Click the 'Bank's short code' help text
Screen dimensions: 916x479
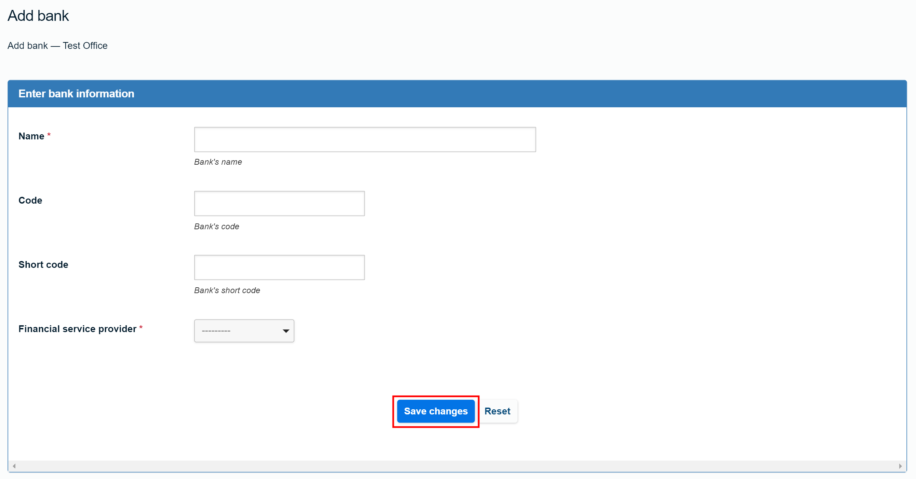pyautogui.click(x=227, y=290)
